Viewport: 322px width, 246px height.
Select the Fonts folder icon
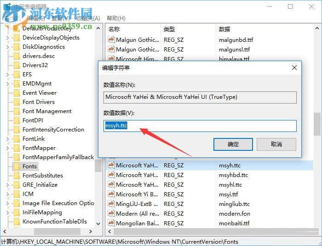pyautogui.click(x=17, y=166)
